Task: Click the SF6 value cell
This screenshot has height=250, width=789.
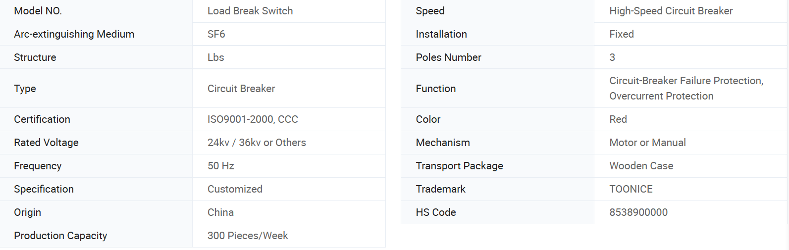Action: 216,34
